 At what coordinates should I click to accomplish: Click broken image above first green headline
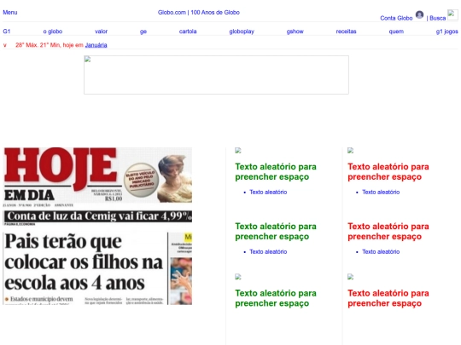click(x=238, y=151)
